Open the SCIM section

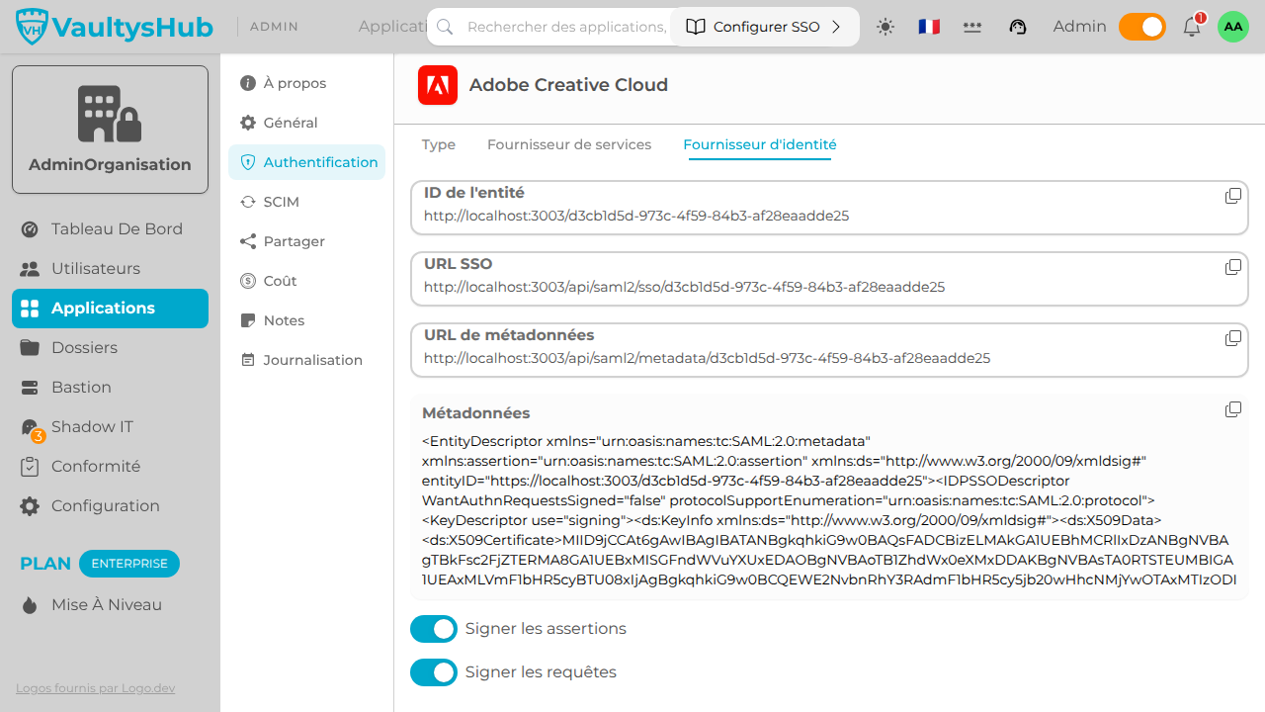coord(306,202)
